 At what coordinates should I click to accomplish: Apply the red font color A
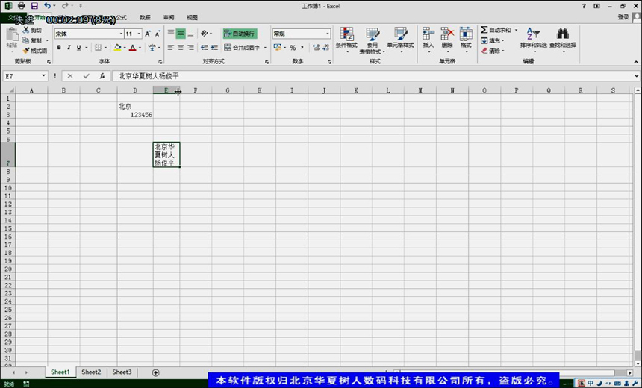[x=132, y=48]
